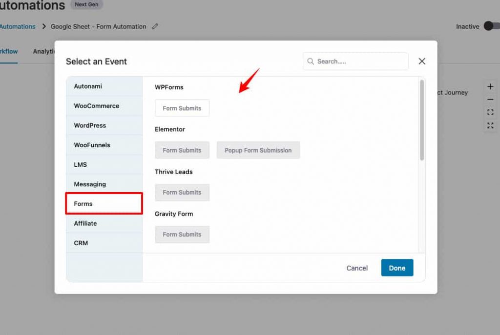
Task: Zoom in on the workflow canvas
Action: (x=490, y=86)
